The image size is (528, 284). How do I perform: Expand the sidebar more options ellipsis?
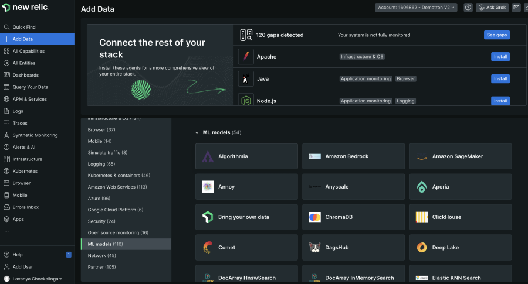(x=6, y=231)
